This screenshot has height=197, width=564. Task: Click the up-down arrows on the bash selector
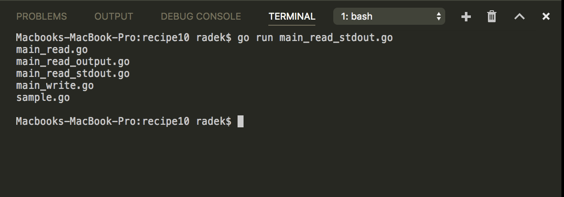point(438,17)
